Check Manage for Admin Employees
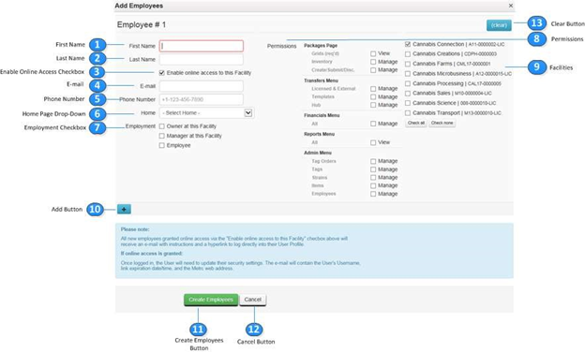 (373, 194)
